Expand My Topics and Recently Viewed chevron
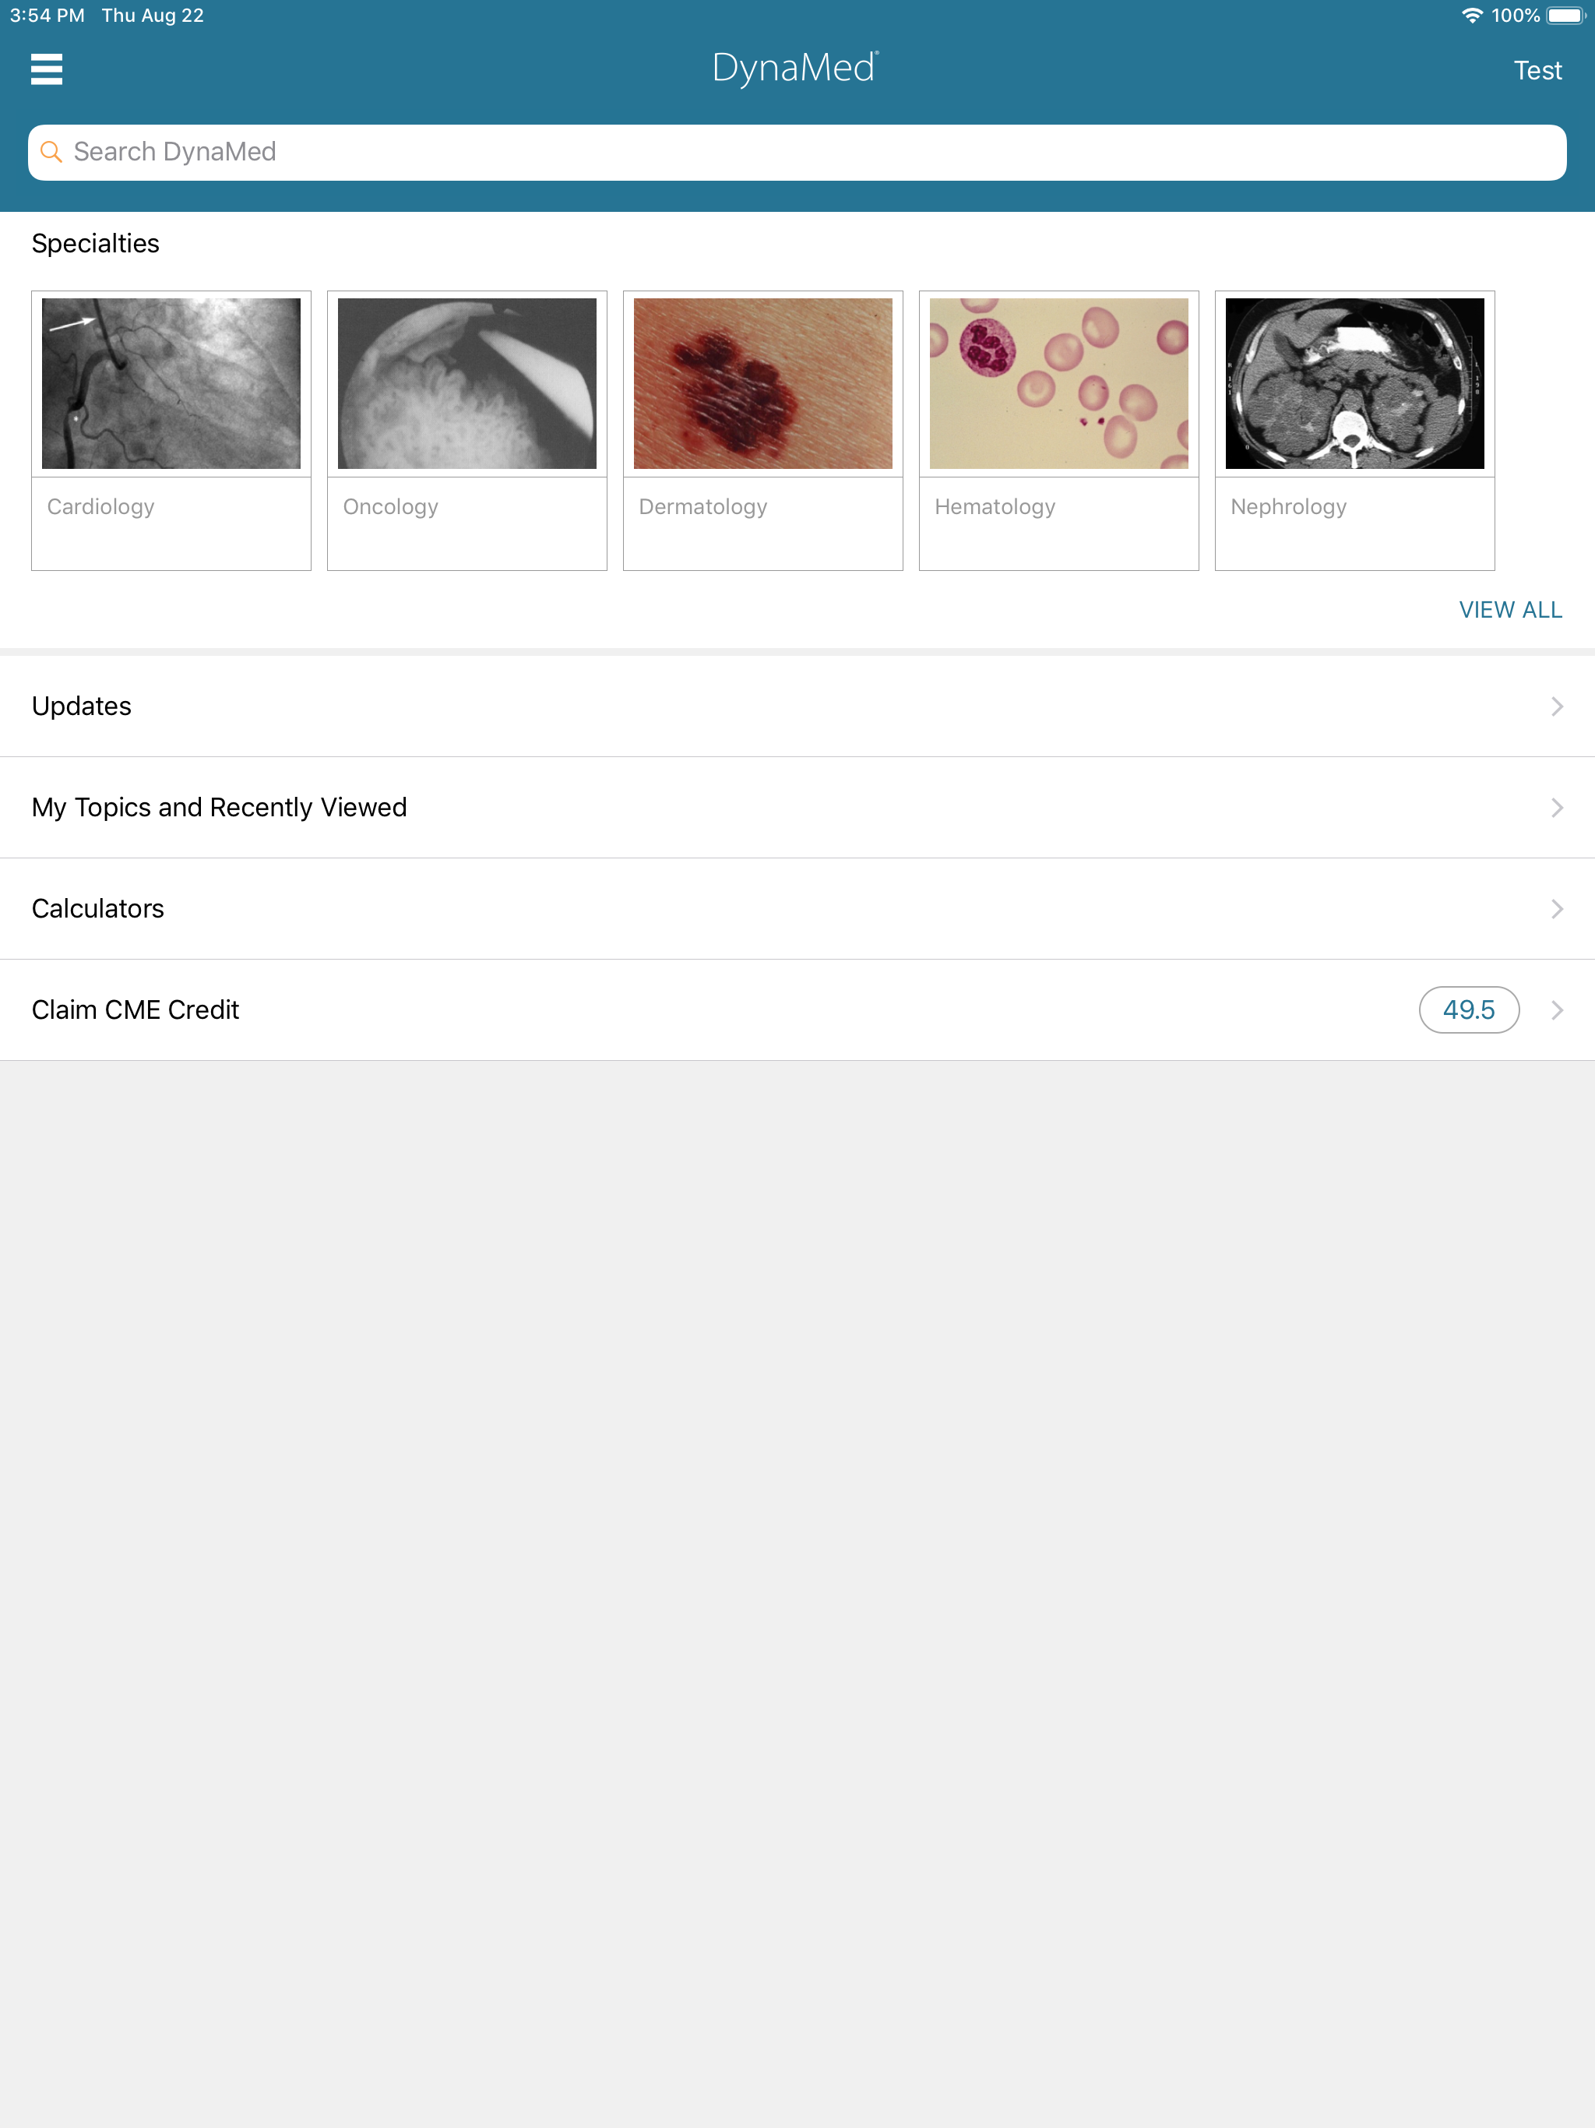Screen dimensions: 1595x2128 [x=1557, y=808]
